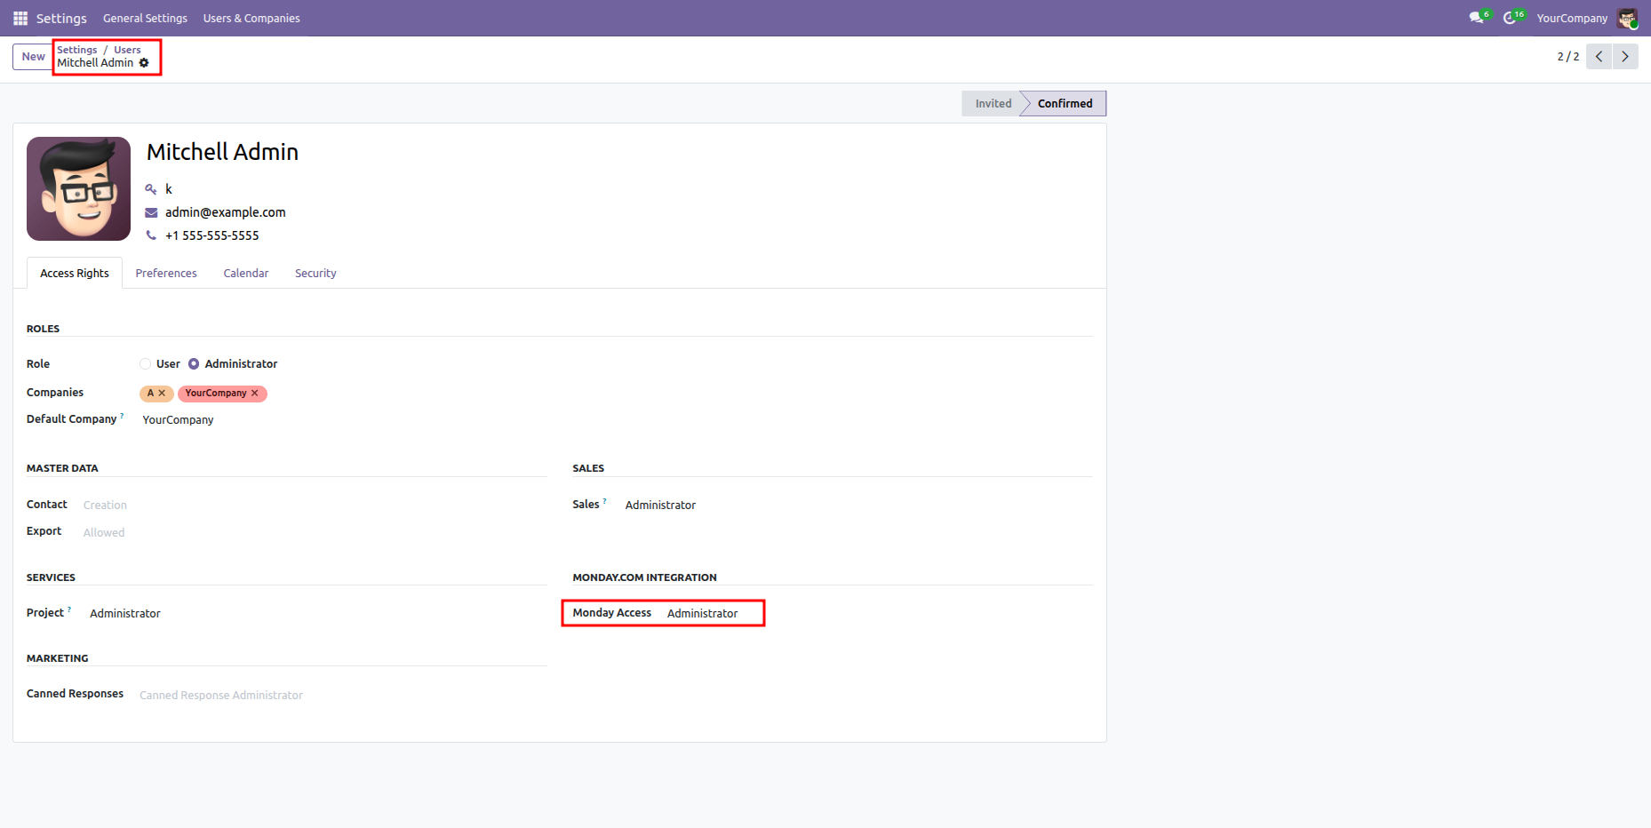Screen dimensions: 1651x828
Task: Select the User role radio button
Action: pyautogui.click(x=145, y=364)
